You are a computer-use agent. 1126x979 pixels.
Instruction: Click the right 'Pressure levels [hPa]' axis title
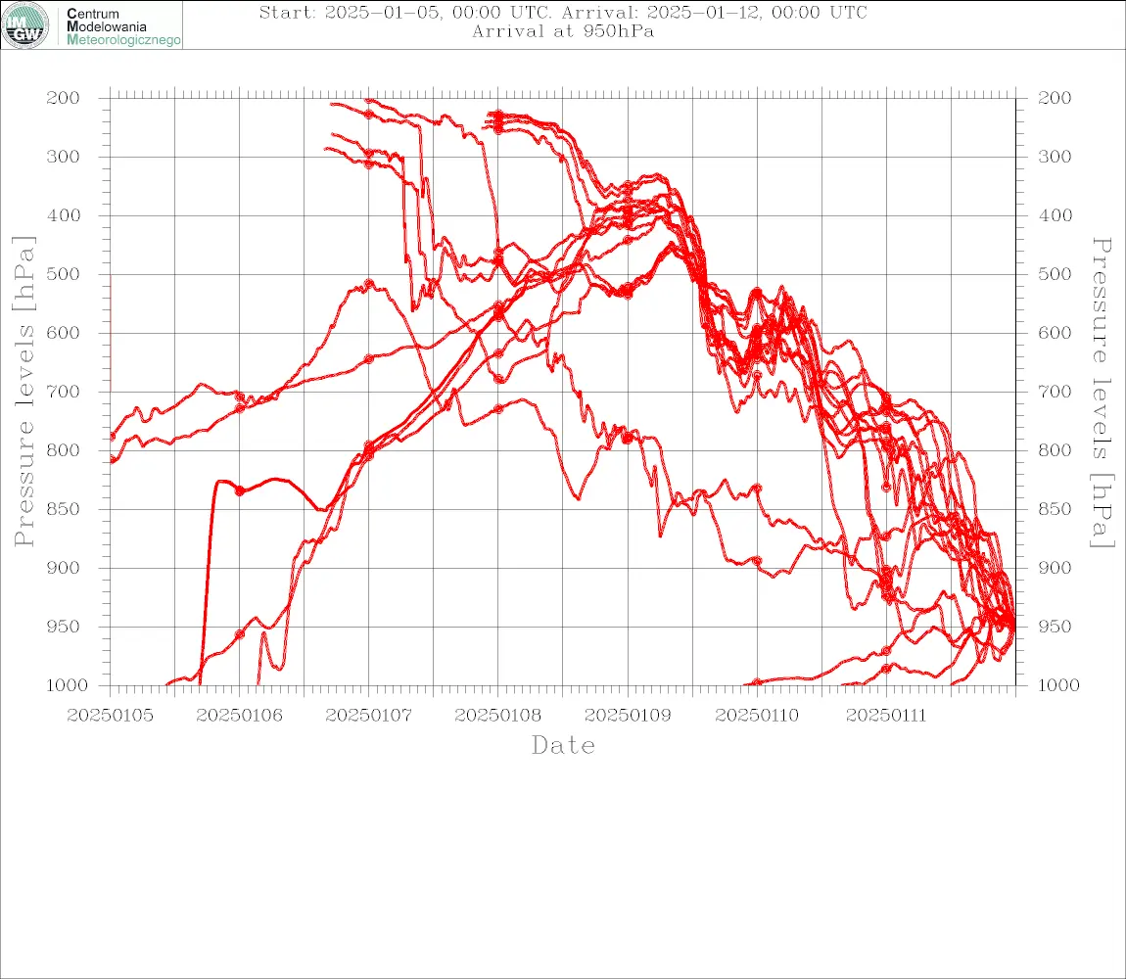[1102, 393]
